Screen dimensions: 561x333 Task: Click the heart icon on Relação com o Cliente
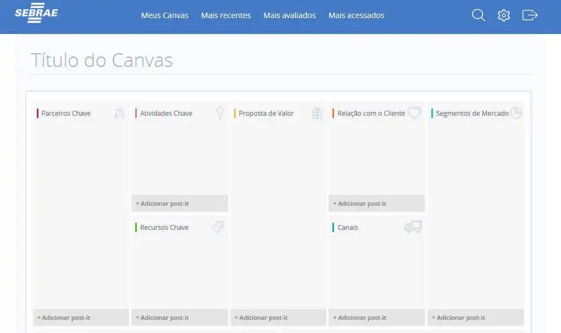tap(414, 112)
